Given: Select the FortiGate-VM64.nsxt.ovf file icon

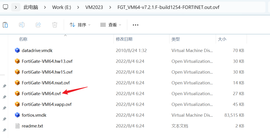Looking at the screenshot, I should [x=17, y=83].
